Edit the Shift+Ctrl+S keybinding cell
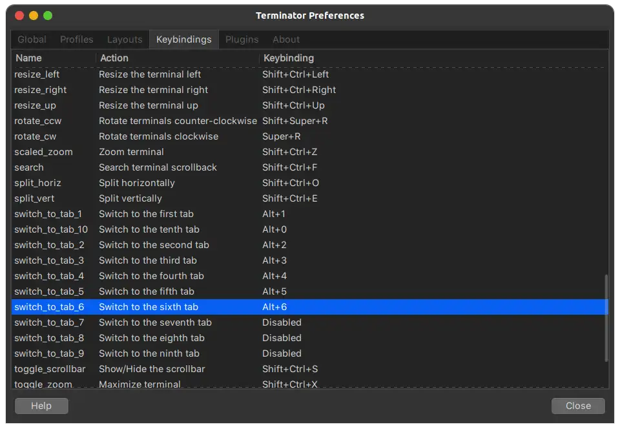Screen dimensions: 620x429 (x=290, y=369)
